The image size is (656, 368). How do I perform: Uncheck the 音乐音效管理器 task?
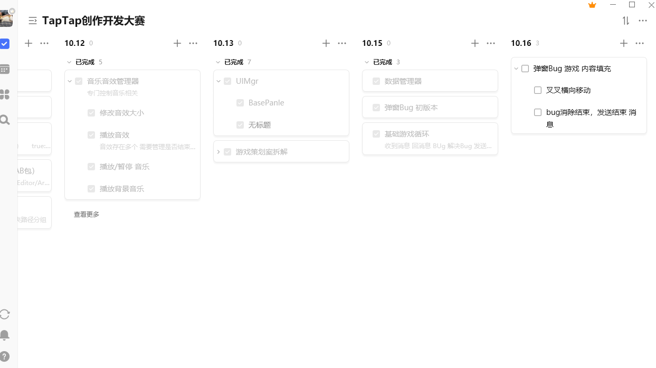pos(79,81)
